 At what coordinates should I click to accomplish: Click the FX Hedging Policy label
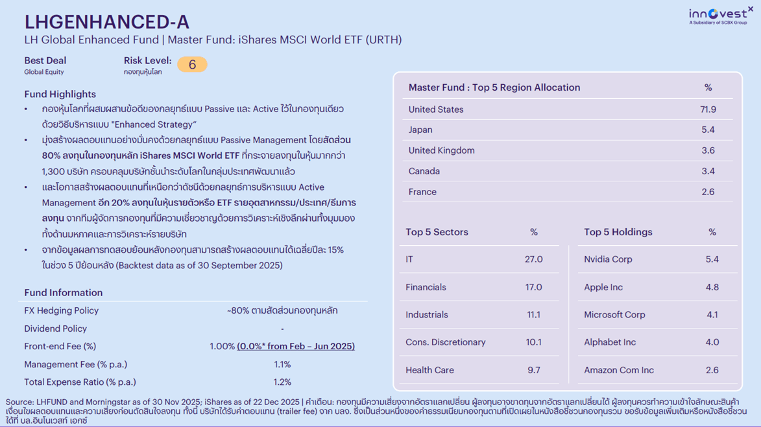pyautogui.click(x=61, y=311)
